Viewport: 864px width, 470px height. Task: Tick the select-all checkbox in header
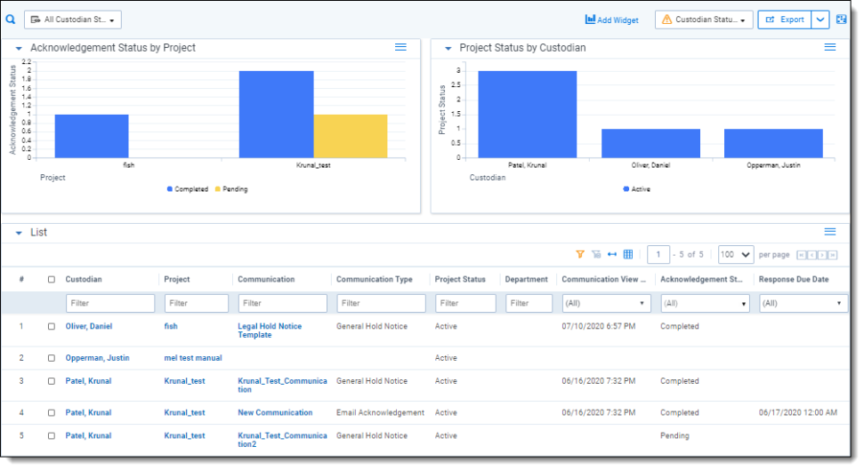[x=52, y=279]
